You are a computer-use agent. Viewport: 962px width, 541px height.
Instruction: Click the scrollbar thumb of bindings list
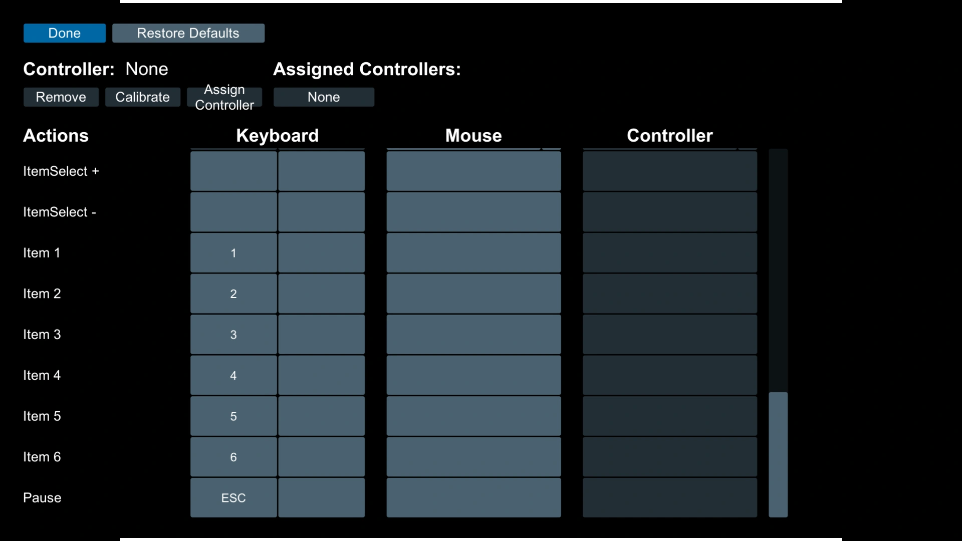click(x=778, y=454)
